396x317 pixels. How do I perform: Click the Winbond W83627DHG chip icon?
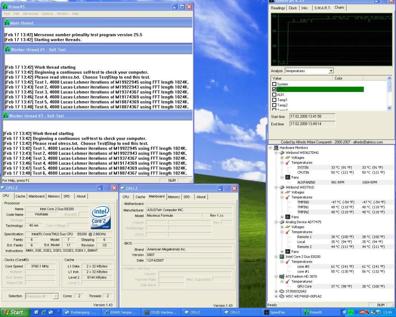[282, 153]
